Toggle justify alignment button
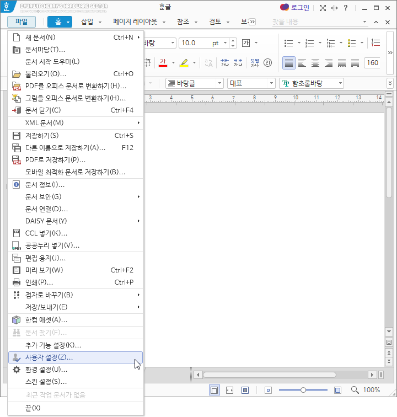397x417 pixels. click(x=289, y=63)
